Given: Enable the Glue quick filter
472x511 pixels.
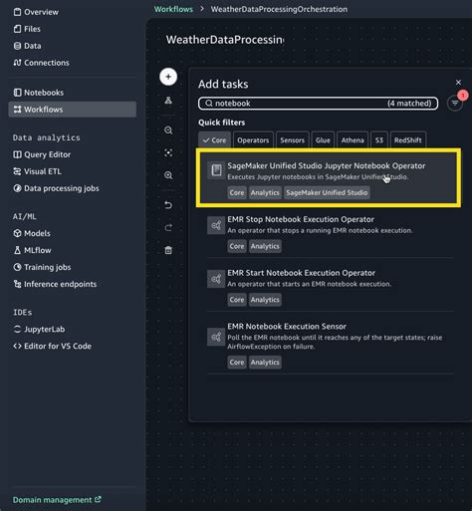Looking at the screenshot, I should [x=323, y=140].
